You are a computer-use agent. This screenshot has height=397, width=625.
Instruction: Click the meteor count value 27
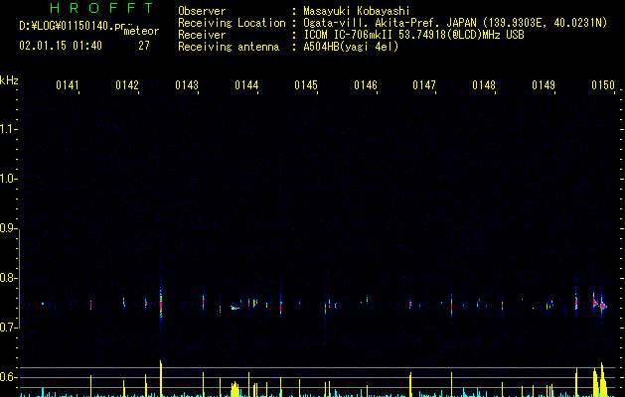(144, 46)
